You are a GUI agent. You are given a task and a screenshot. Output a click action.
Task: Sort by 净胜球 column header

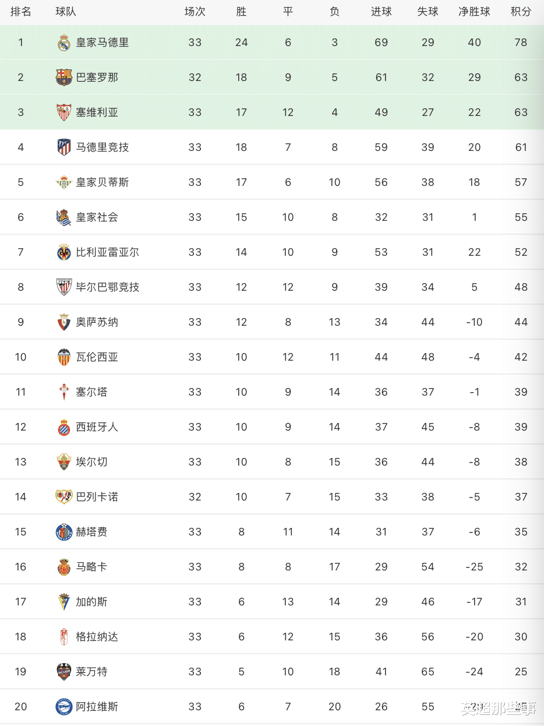(474, 12)
